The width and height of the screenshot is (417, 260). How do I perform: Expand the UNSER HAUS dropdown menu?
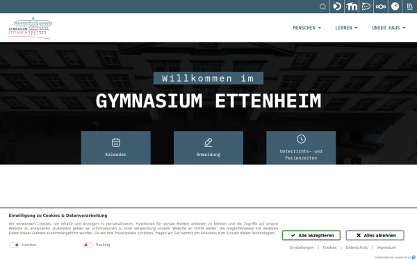(x=389, y=28)
